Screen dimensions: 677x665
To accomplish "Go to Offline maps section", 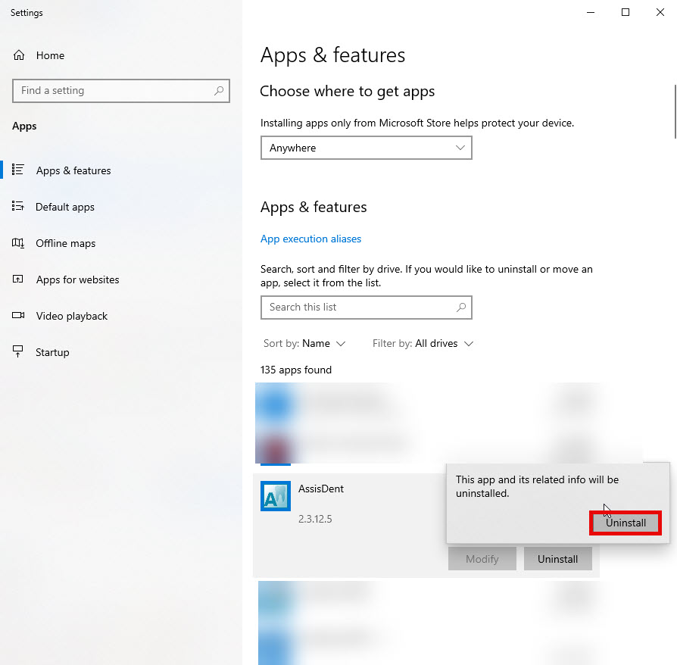I will pyautogui.click(x=66, y=244).
